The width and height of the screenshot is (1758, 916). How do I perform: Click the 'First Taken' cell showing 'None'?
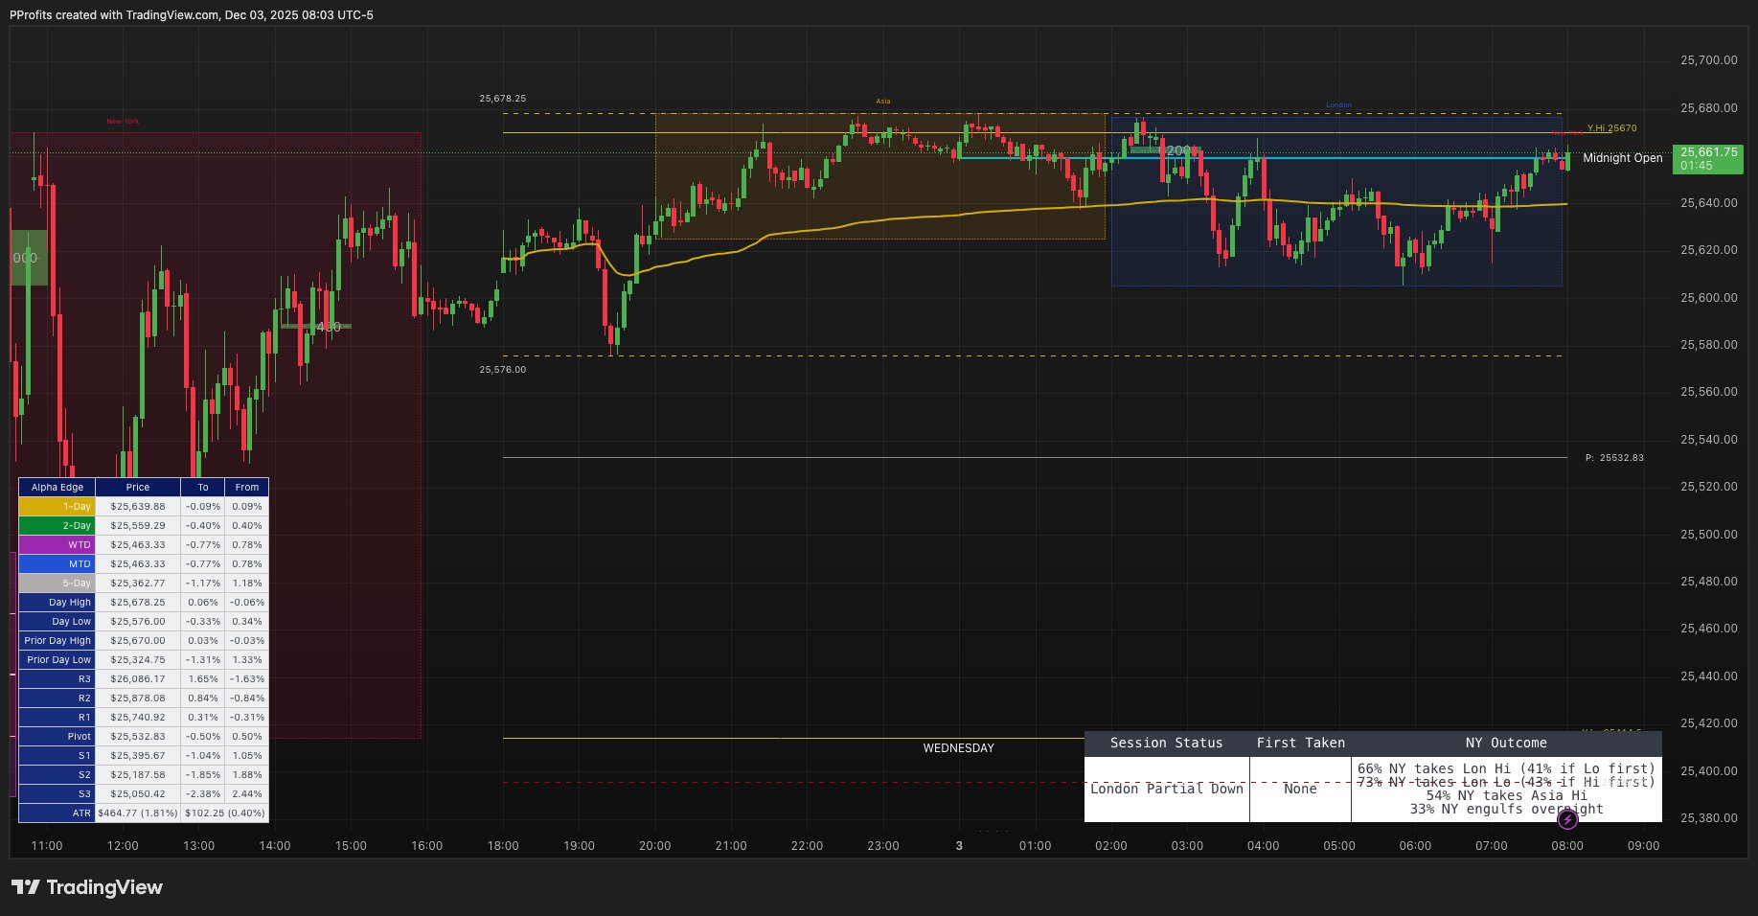tap(1300, 789)
